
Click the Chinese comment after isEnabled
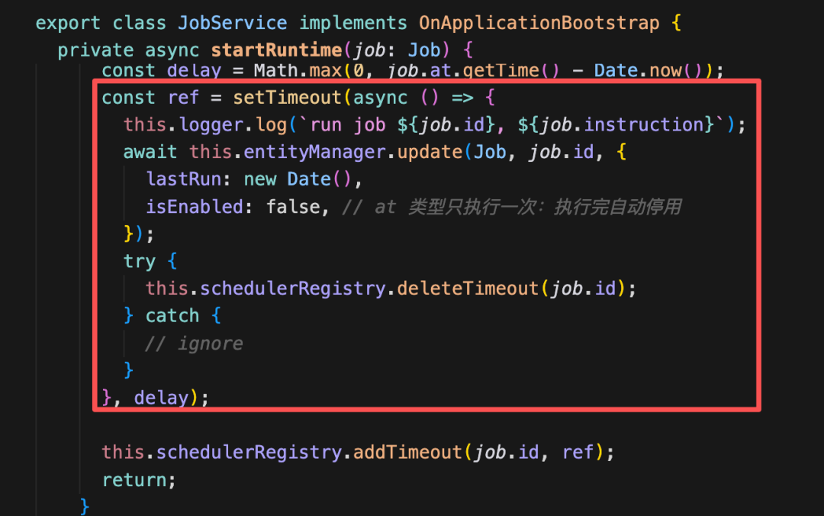click(x=512, y=208)
